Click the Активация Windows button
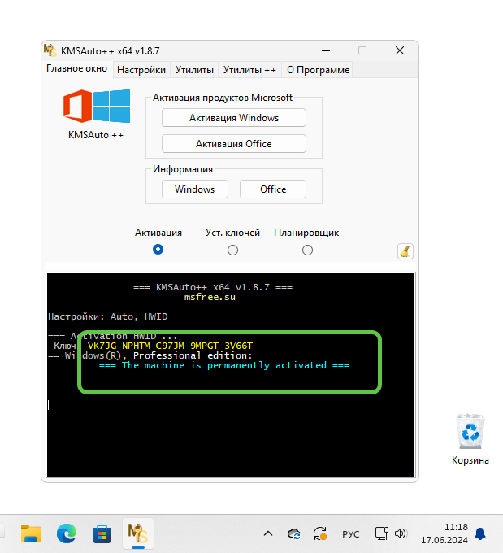Screen dimensions: 503x553 point(234,117)
